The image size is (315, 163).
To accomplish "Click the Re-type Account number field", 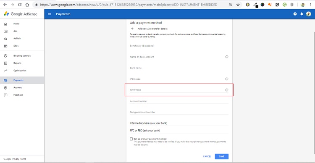I will pos(179,112).
